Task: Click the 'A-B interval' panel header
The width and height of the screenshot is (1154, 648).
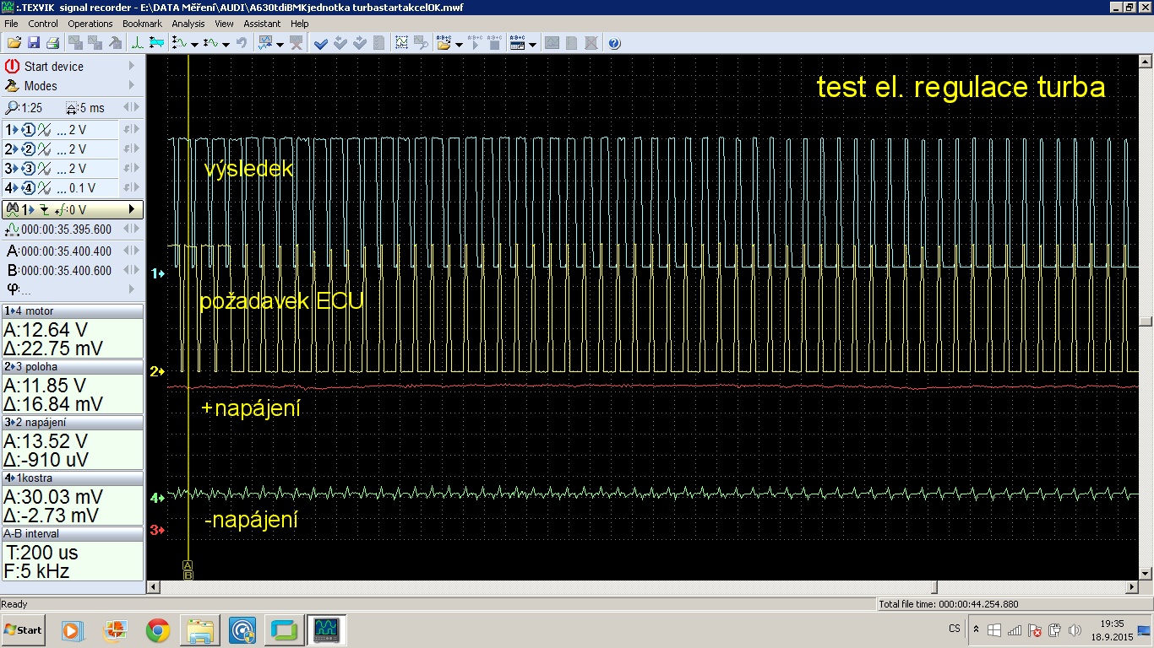Action: point(73,534)
